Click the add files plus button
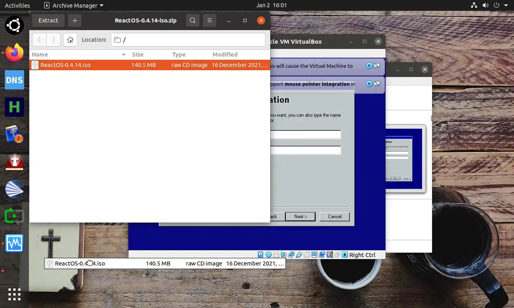 (x=75, y=20)
